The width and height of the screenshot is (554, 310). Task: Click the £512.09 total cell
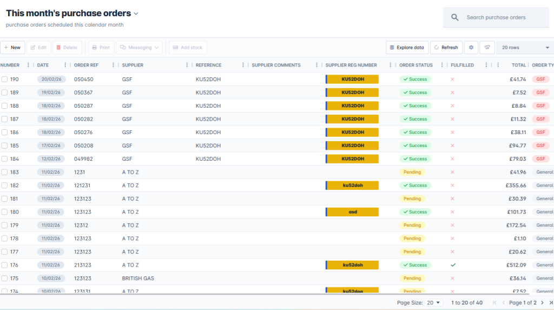(516, 265)
